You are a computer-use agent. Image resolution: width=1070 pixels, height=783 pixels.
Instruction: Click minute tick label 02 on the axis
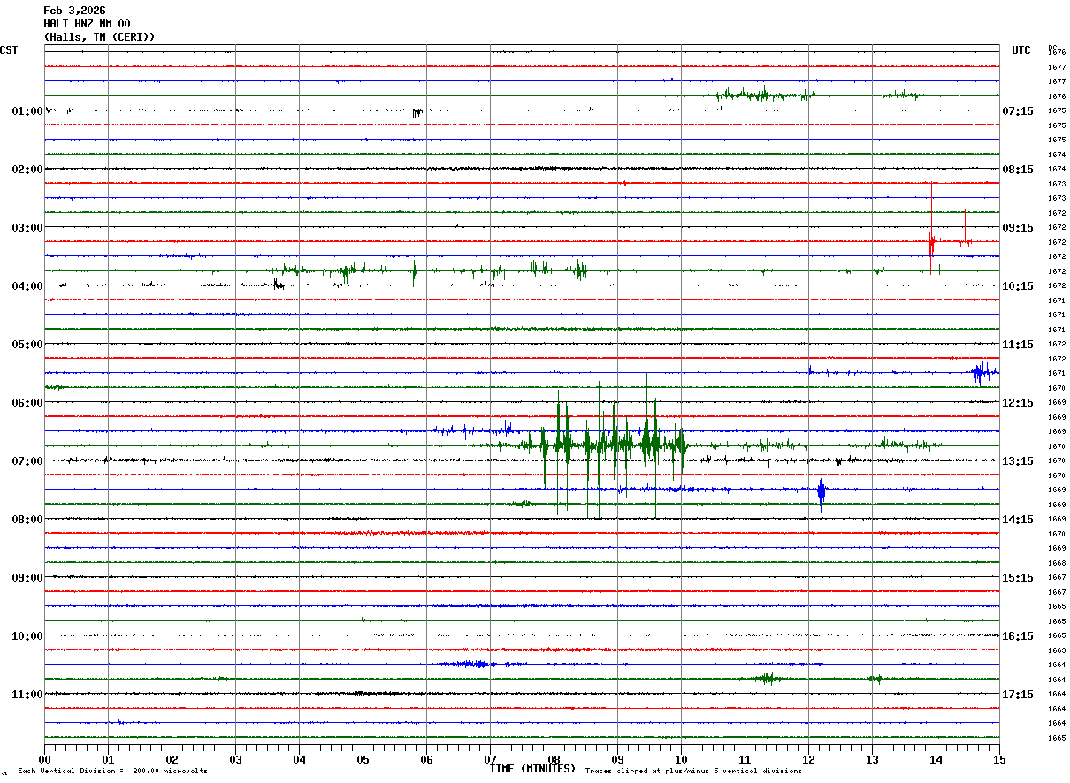pyautogui.click(x=172, y=759)
